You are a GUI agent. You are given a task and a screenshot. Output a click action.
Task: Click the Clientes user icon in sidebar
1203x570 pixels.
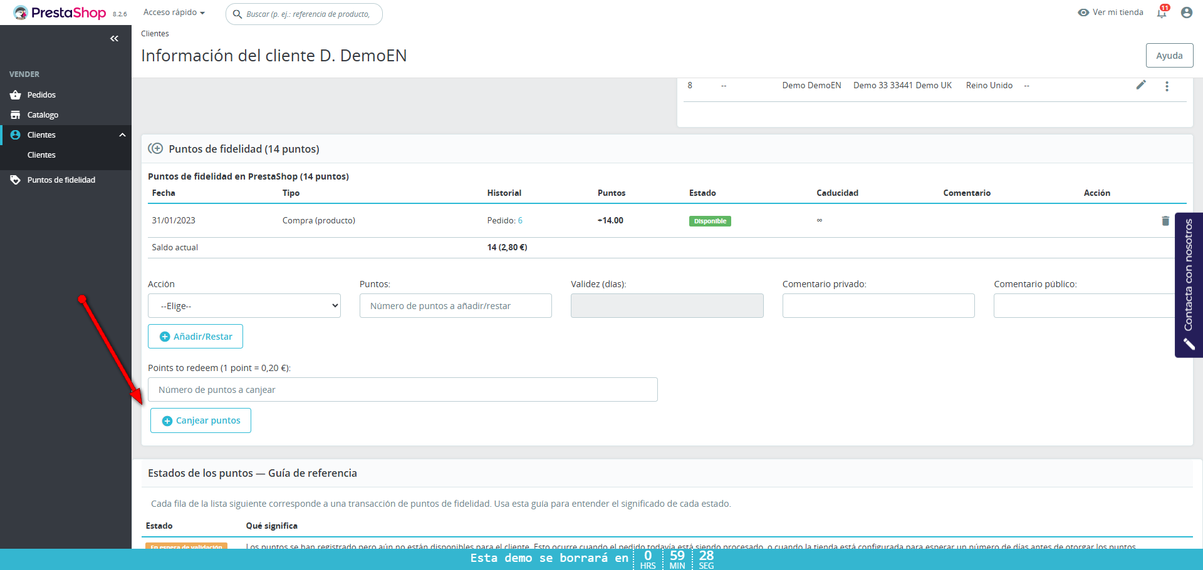(16, 135)
